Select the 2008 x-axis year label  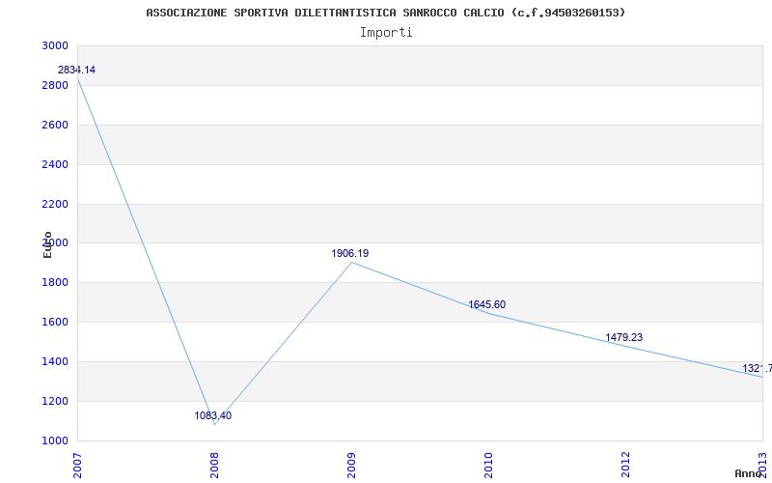click(214, 465)
